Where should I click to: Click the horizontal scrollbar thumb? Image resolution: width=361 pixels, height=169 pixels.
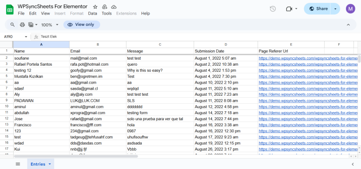pyautogui.click(x=76, y=156)
